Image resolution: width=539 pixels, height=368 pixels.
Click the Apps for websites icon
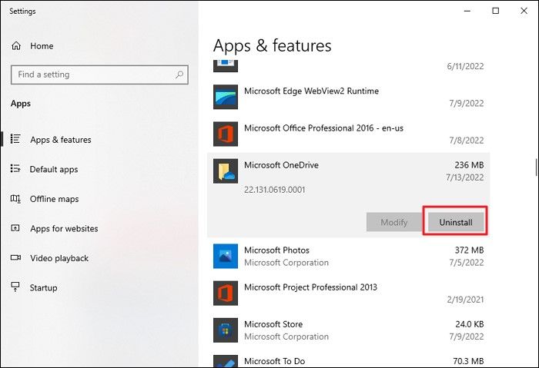[x=15, y=228]
